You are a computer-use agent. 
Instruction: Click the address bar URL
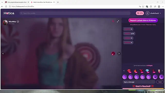pyautogui.click(x=23, y=6)
